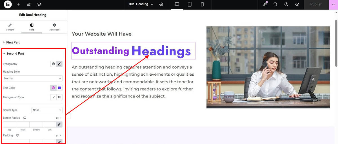
Task: Open the Style tab
Action: point(32,27)
